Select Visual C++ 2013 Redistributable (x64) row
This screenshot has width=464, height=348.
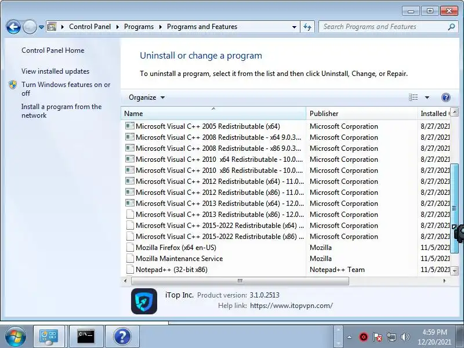tap(285, 204)
